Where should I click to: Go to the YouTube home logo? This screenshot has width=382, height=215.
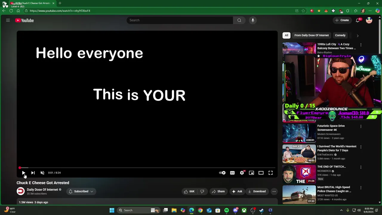click(x=24, y=20)
